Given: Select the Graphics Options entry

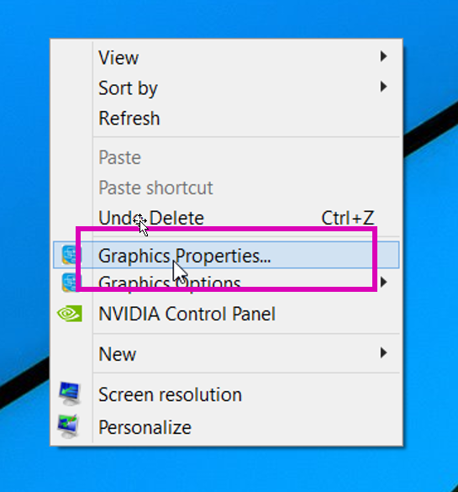Looking at the screenshot, I should tap(226, 282).
